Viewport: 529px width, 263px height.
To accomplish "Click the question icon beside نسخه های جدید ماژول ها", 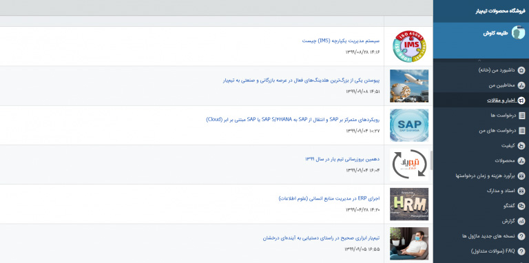I will [521, 236].
